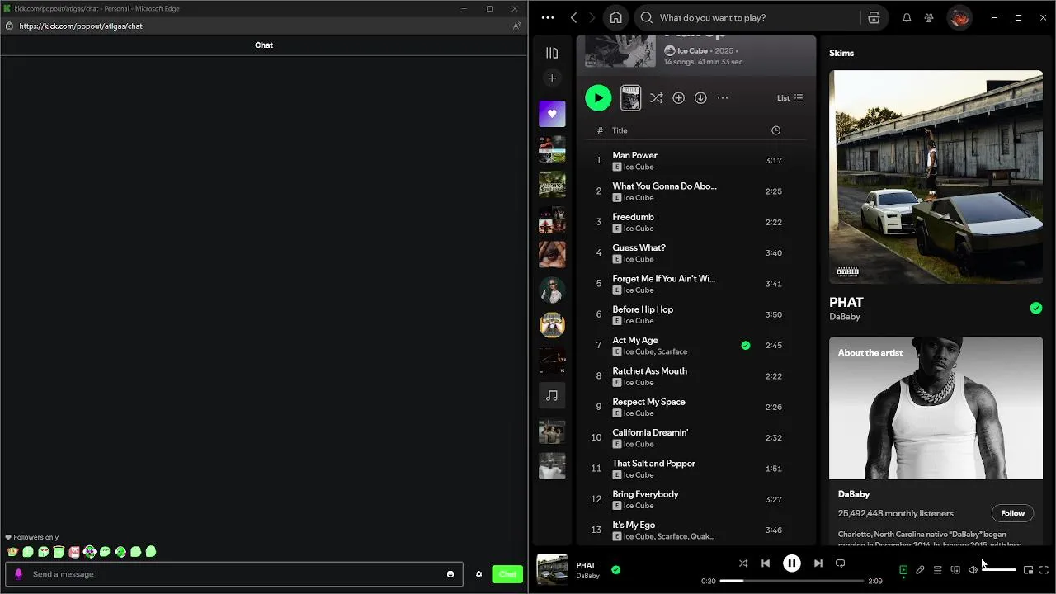This screenshot has height=594, width=1056.
Task: Click the Spotify forward navigation arrow
Action: [x=592, y=17]
